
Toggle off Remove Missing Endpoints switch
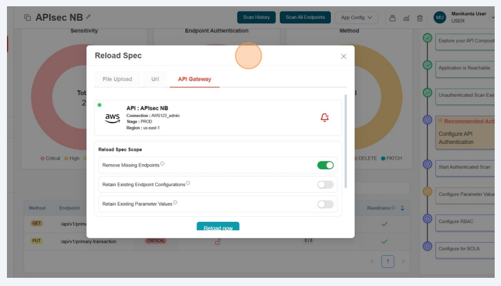(325, 165)
